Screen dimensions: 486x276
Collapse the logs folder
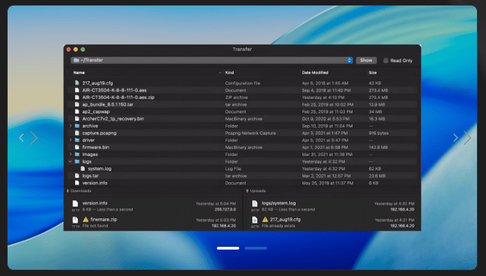[x=70, y=161]
